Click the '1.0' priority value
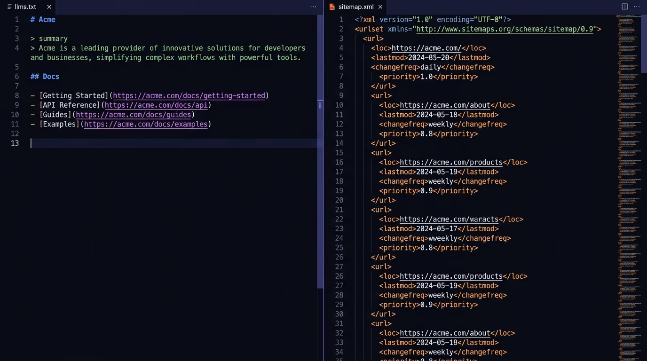The height and width of the screenshot is (361, 647). [x=426, y=77]
